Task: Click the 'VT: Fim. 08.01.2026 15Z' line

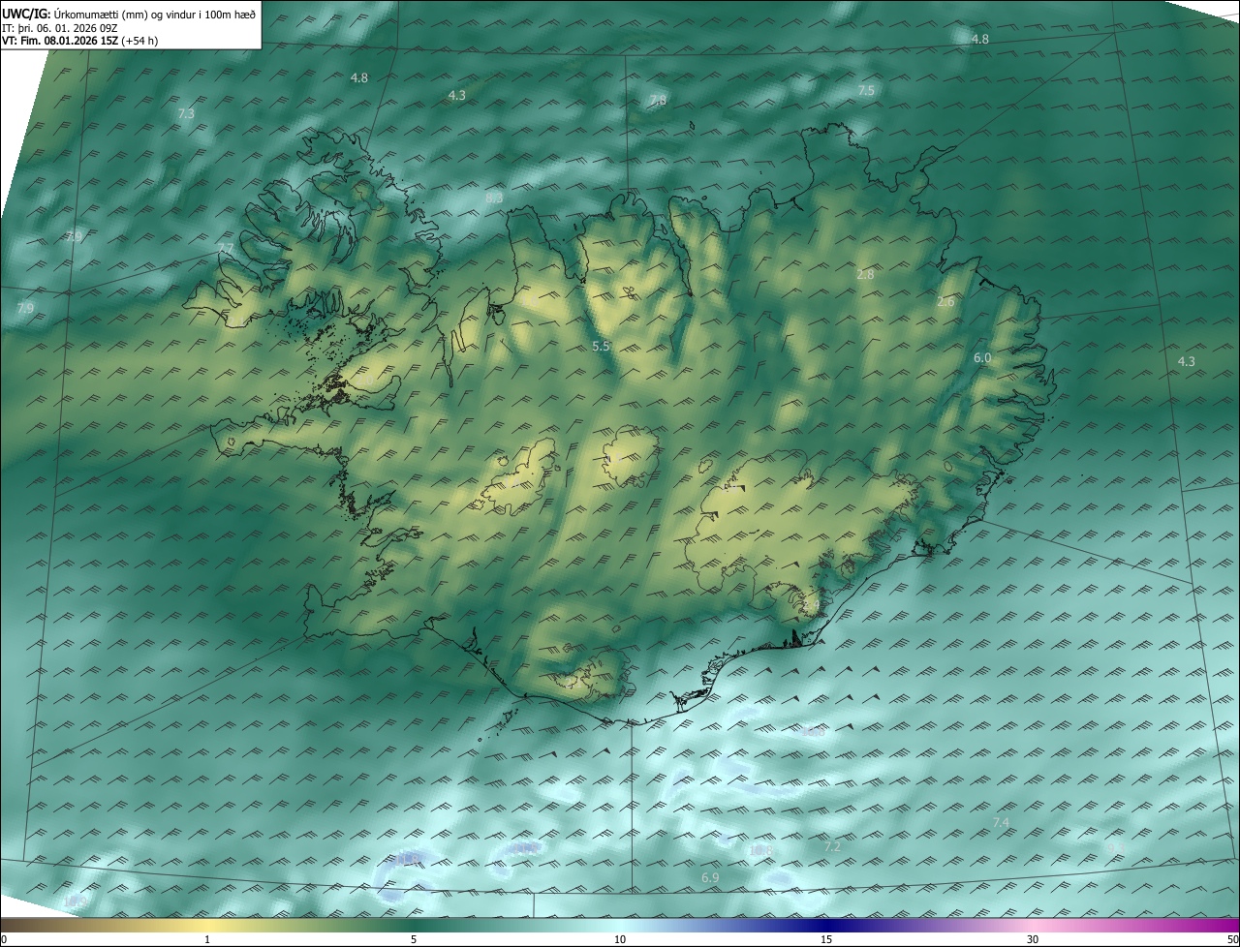Action: coord(60,41)
